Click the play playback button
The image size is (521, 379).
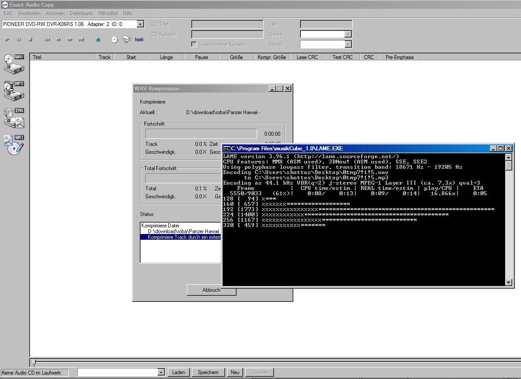click(7, 40)
